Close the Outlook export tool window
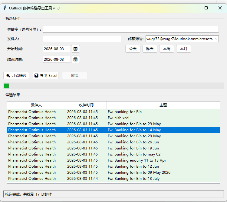Image resolution: width=227 pixels, height=202 pixels. (220, 8)
